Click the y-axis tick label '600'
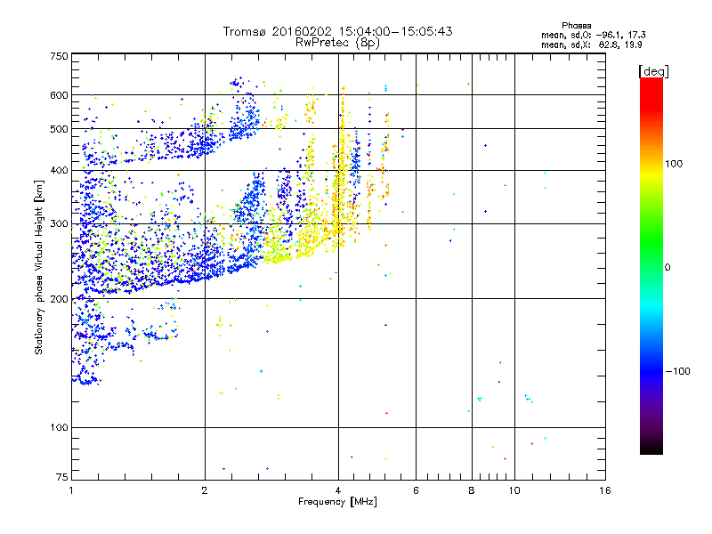712x534 pixels. tap(59, 95)
